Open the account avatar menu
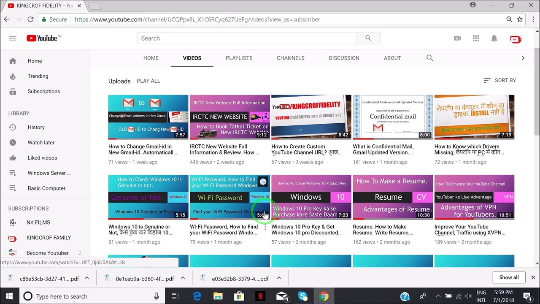This screenshot has width=540, height=304. tap(516, 39)
